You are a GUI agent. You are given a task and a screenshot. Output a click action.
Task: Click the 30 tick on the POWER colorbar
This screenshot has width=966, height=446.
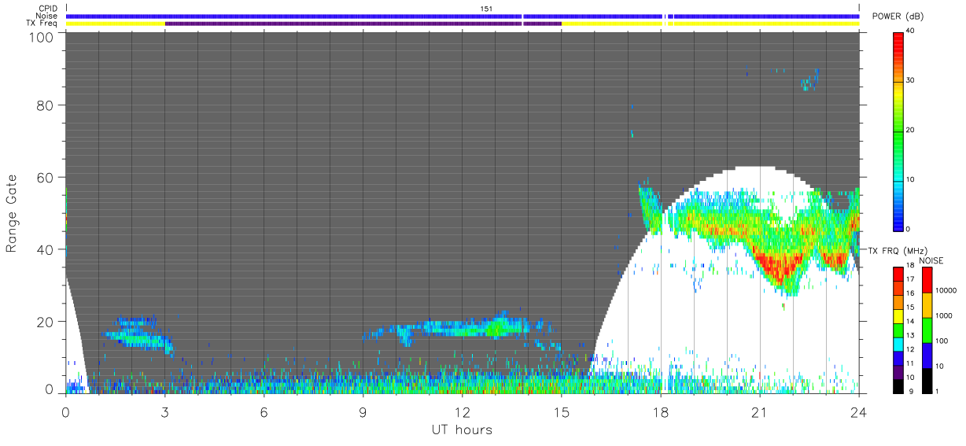coord(912,80)
